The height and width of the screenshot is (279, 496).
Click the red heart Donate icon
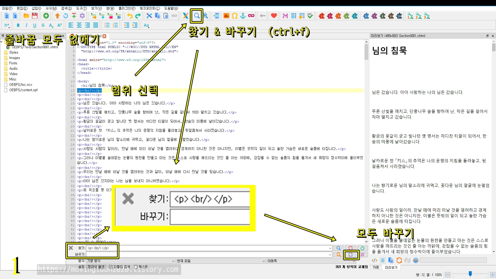[x=274, y=16]
